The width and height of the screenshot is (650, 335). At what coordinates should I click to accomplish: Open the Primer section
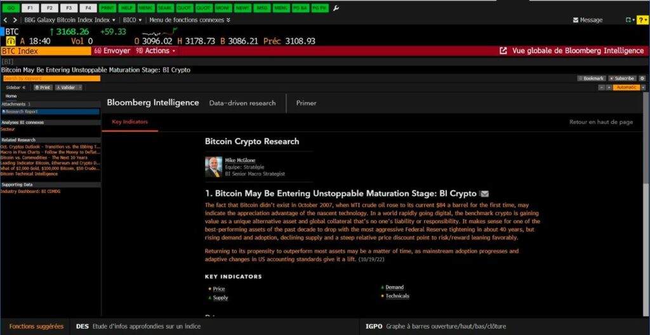coord(306,103)
